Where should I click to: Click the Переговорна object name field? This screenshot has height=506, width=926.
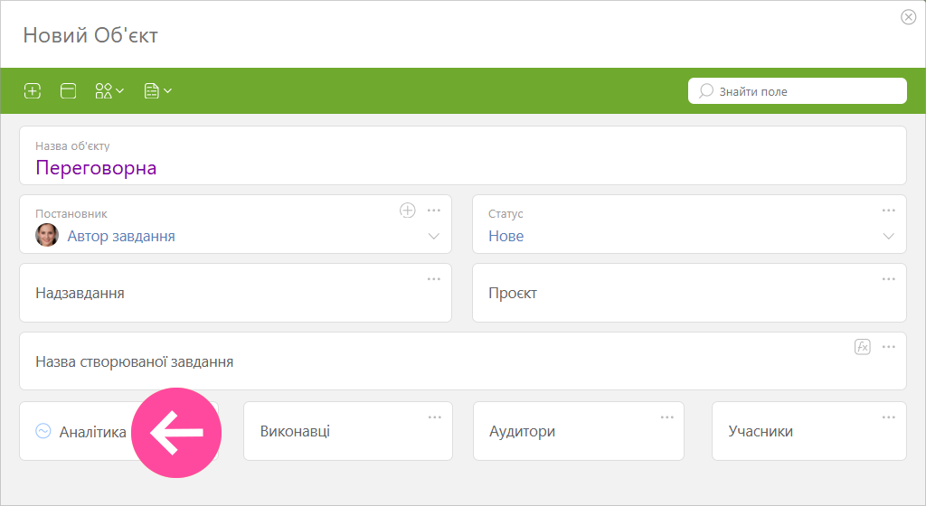point(463,155)
